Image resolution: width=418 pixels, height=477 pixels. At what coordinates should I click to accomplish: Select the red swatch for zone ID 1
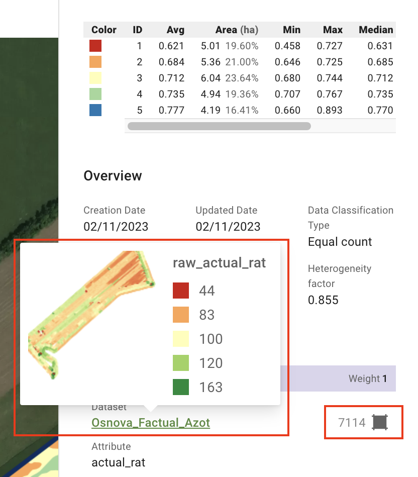pyautogui.click(x=95, y=46)
